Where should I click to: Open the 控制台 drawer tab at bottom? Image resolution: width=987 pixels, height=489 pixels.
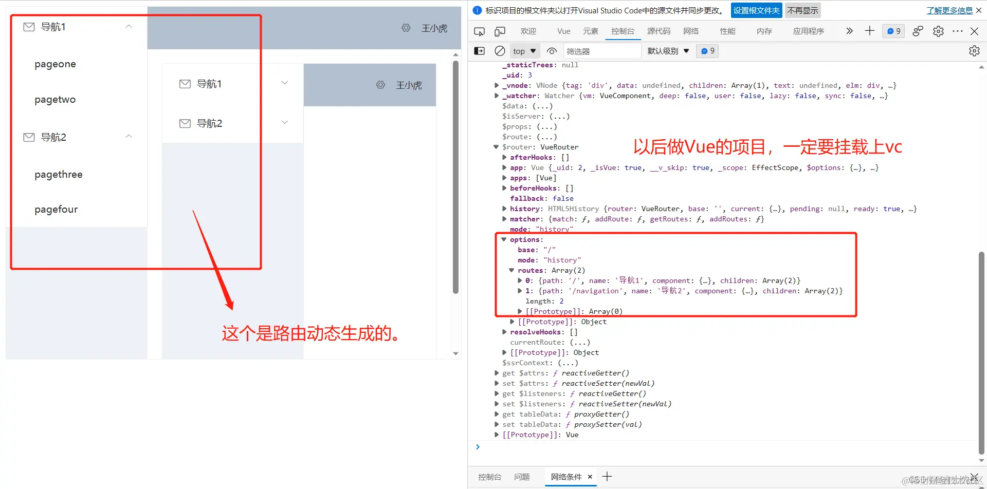pyautogui.click(x=490, y=477)
